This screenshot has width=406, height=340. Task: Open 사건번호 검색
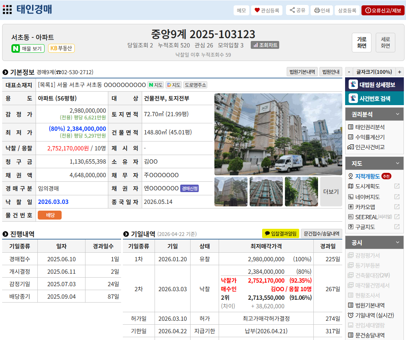(374, 98)
